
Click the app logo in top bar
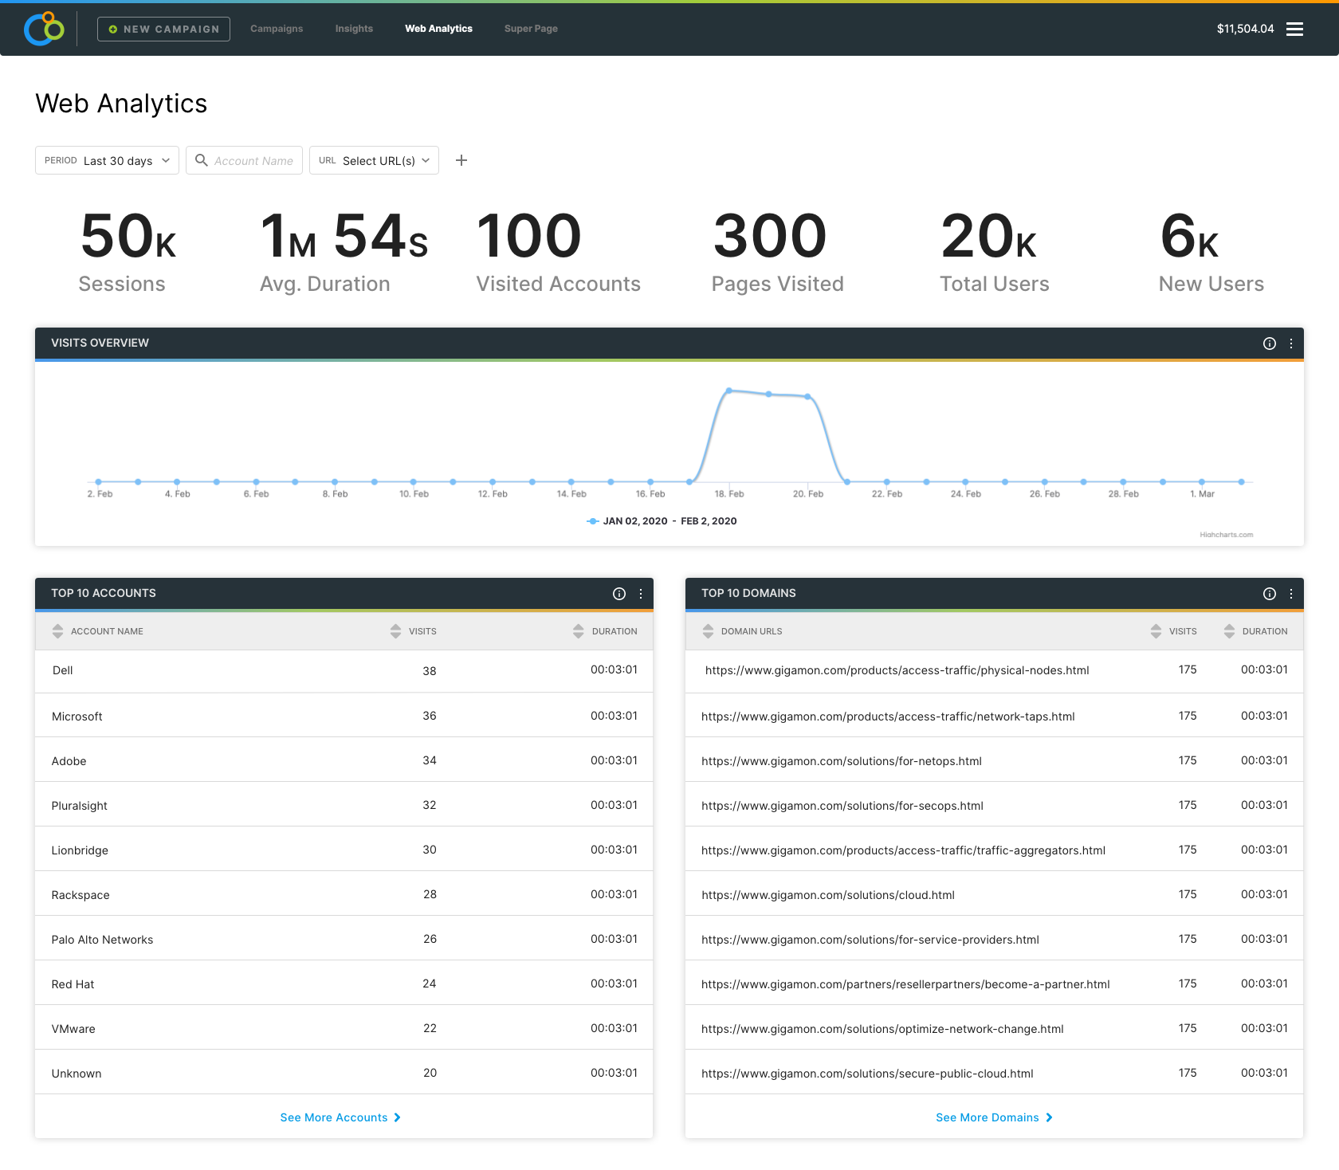click(x=44, y=29)
